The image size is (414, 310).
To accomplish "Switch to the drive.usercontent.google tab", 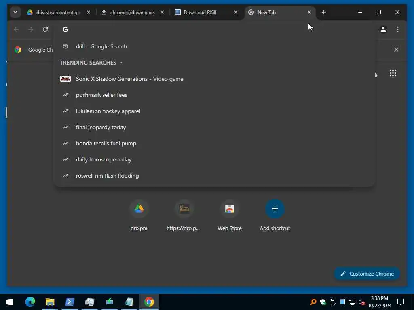I will pyautogui.click(x=58, y=12).
